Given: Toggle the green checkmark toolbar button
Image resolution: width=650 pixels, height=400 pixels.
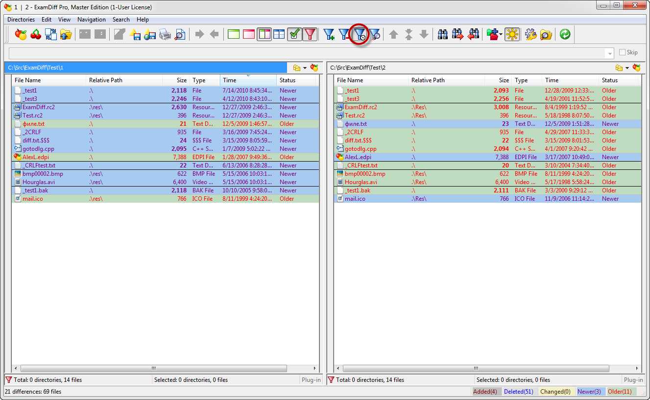Looking at the screenshot, I should pyautogui.click(x=294, y=34).
